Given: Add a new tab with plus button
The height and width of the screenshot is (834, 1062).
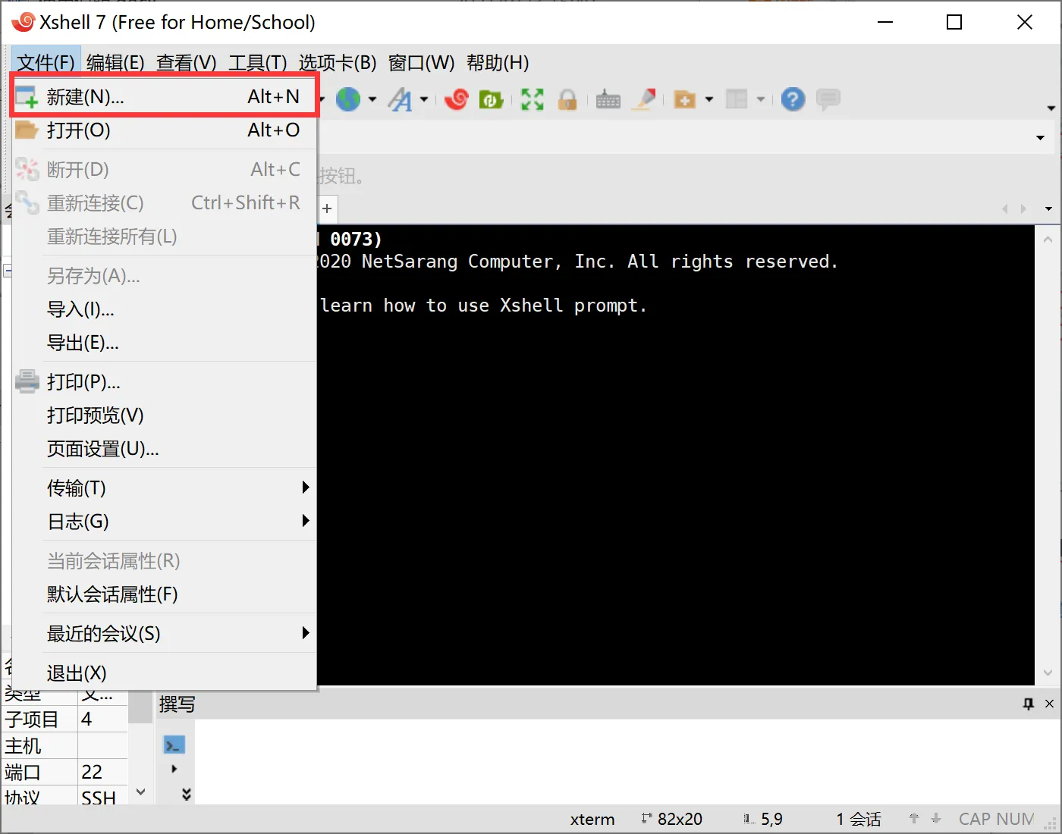Looking at the screenshot, I should (327, 208).
